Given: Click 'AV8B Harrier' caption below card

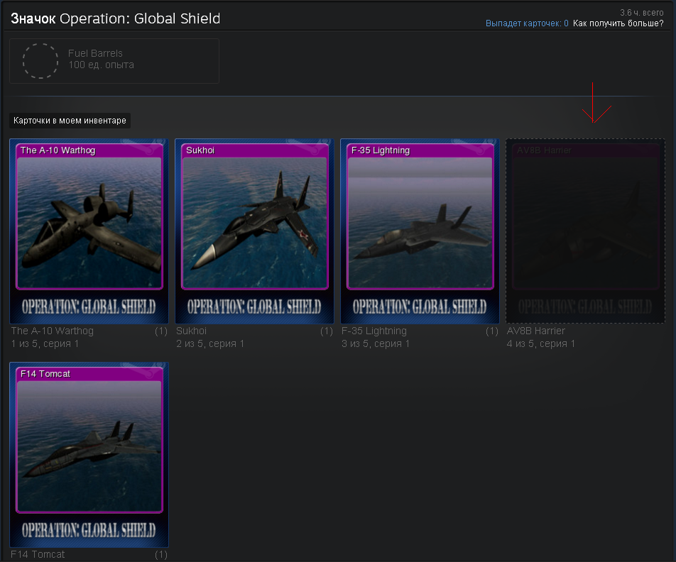Looking at the screenshot, I should pos(536,331).
